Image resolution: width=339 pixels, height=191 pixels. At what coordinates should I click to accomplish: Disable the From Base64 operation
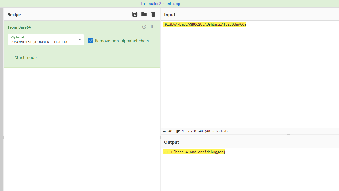[x=144, y=27]
